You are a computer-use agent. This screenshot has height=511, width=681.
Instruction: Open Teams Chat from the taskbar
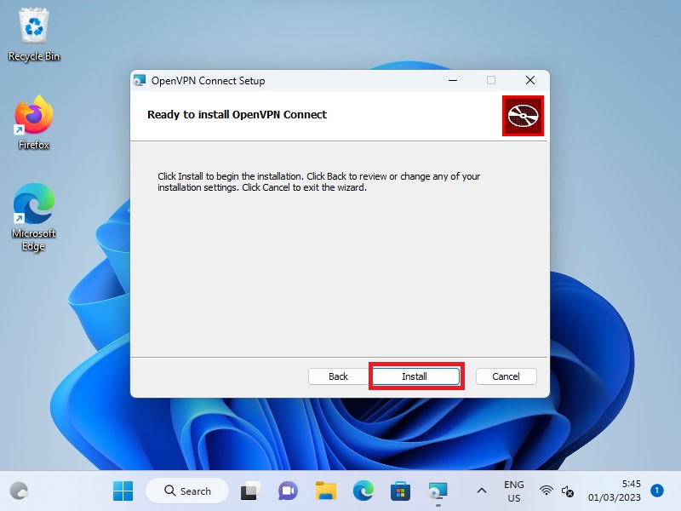click(x=288, y=491)
